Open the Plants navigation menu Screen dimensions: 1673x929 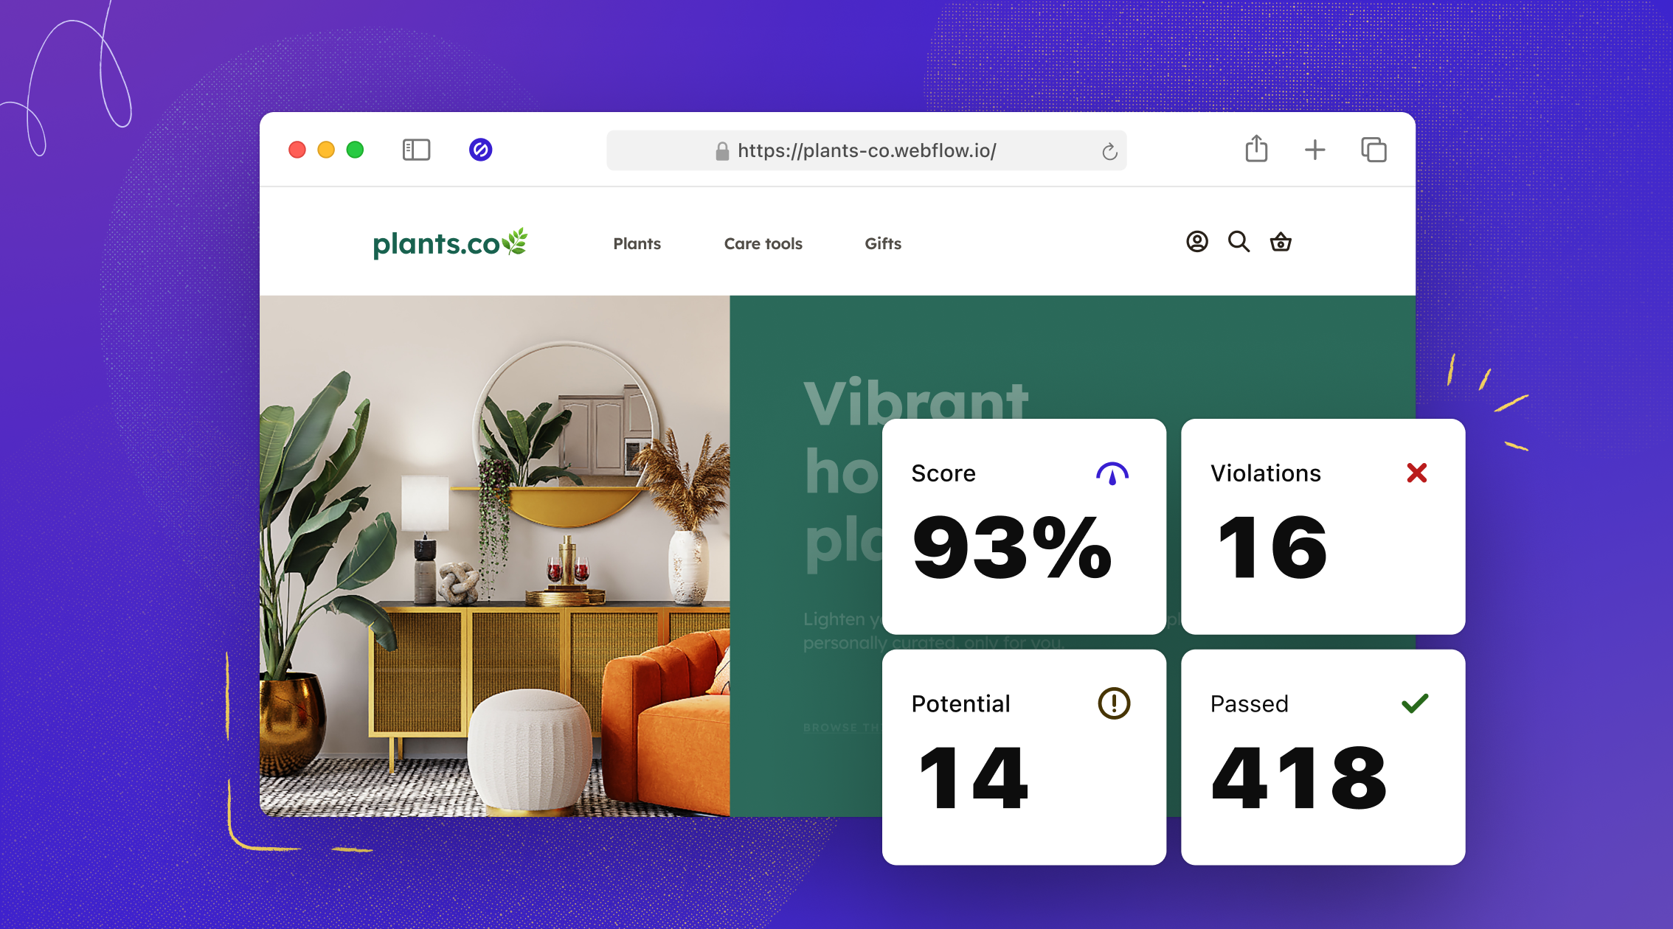(635, 244)
